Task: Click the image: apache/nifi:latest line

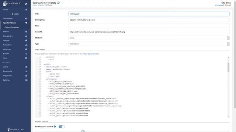Action: point(58,69)
